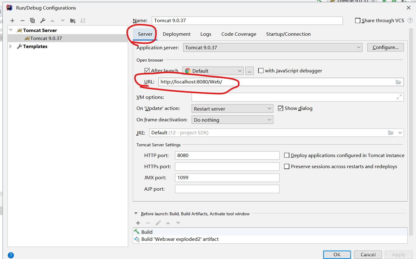Open the Application server dropdown
This screenshot has width=416, height=259.
point(273,47)
